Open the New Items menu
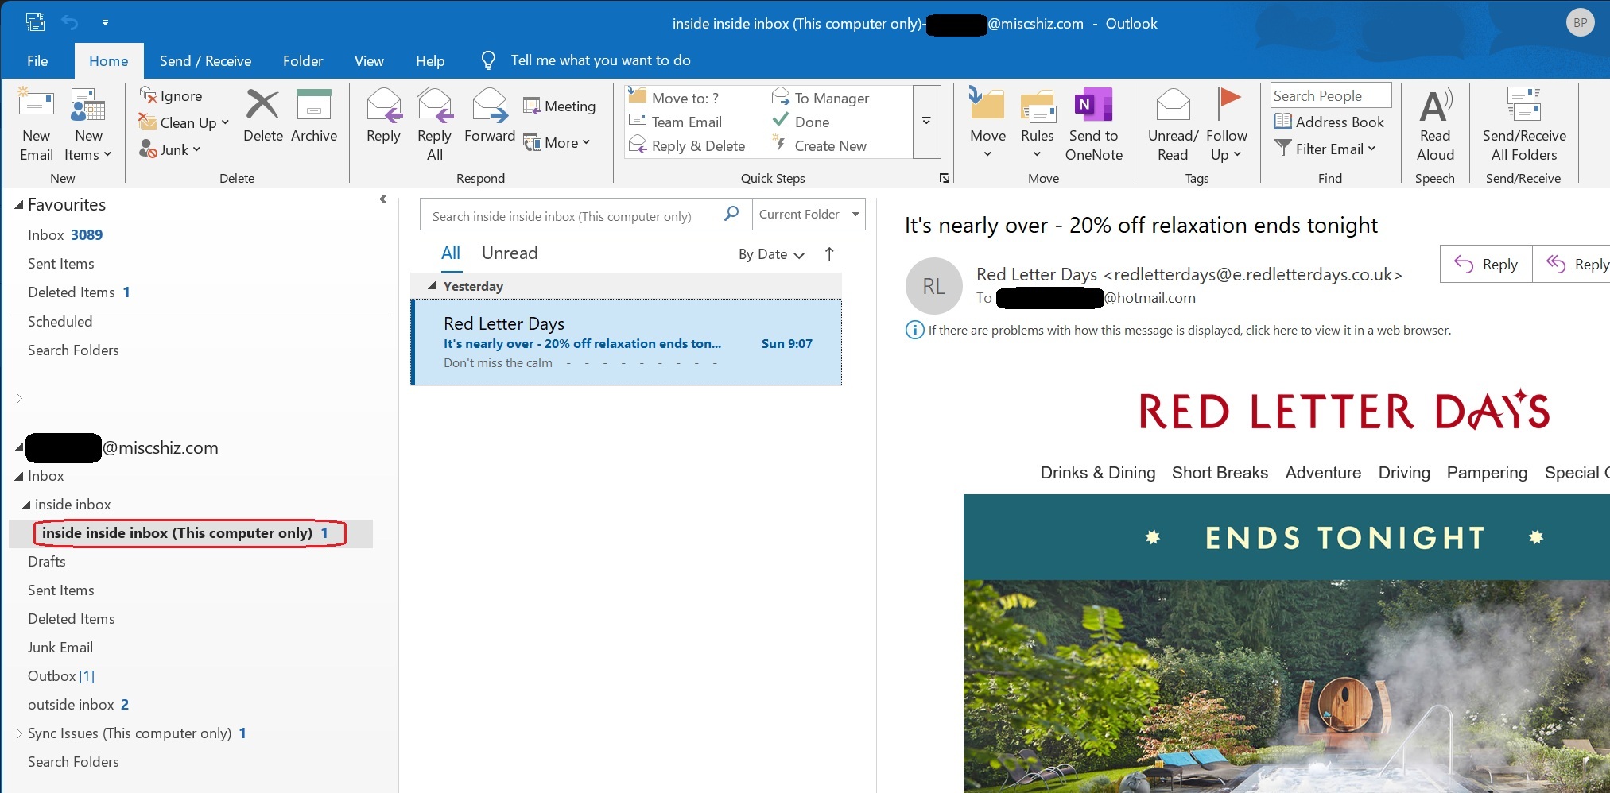The image size is (1610, 793). pyautogui.click(x=87, y=124)
